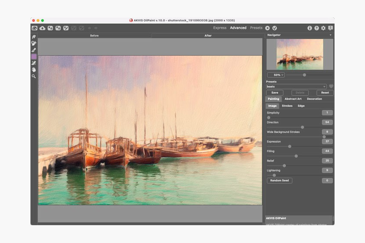This screenshot has height=243, width=365.
Task: Open the 50% zoom dropdown
Action: pyautogui.click(x=276, y=75)
